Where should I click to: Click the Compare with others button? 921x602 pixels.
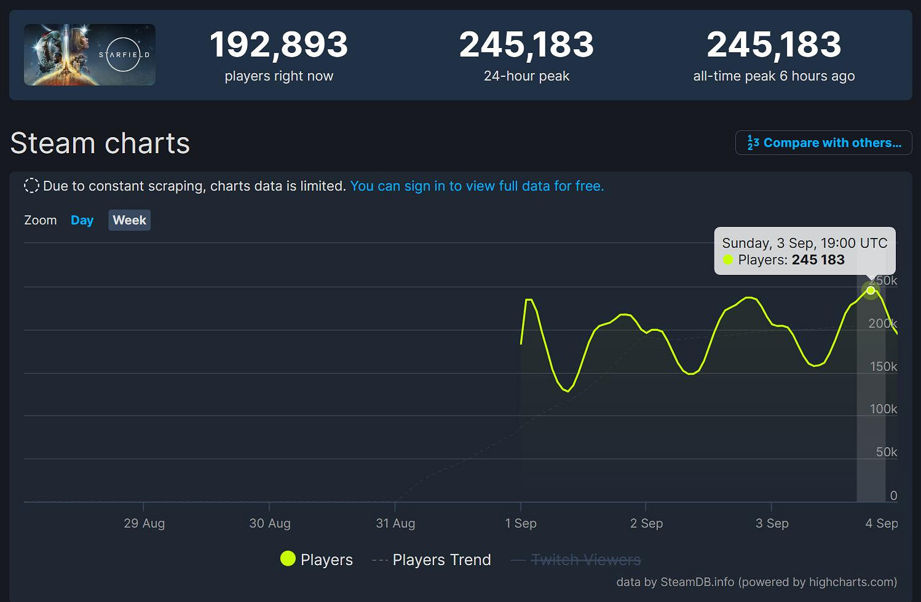click(x=823, y=143)
